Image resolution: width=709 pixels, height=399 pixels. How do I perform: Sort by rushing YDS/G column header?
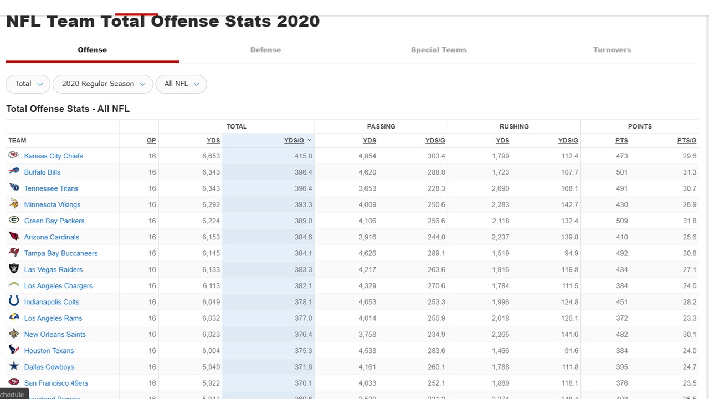tap(568, 140)
